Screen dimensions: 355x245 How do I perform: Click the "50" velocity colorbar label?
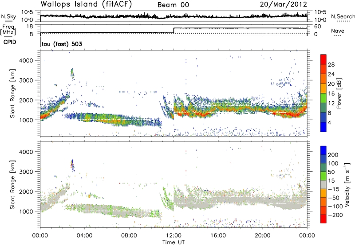coord(331,172)
